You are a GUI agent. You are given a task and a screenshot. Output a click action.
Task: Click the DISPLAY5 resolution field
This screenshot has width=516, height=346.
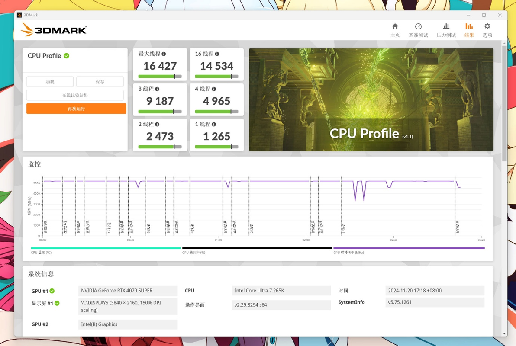[x=128, y=307]
